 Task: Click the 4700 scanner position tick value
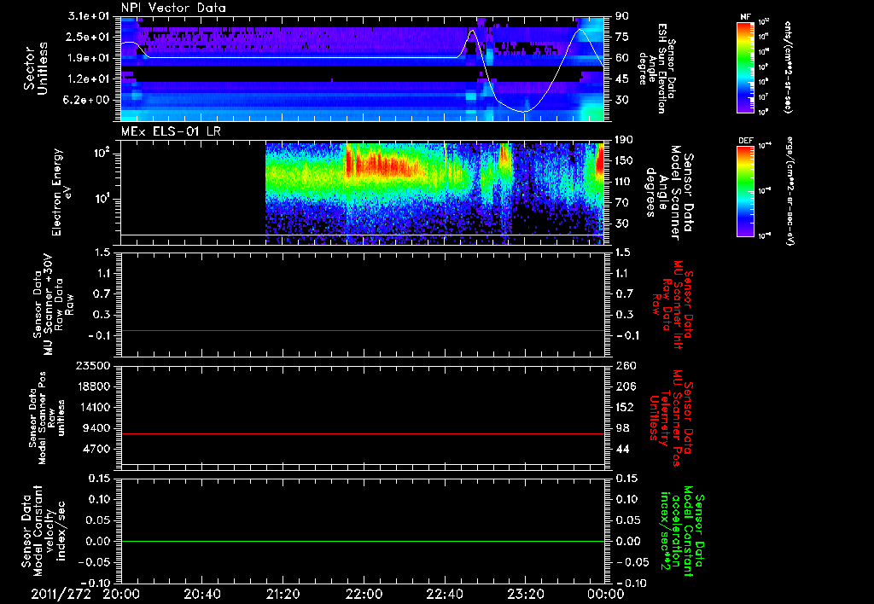click(x=96, y=449)
